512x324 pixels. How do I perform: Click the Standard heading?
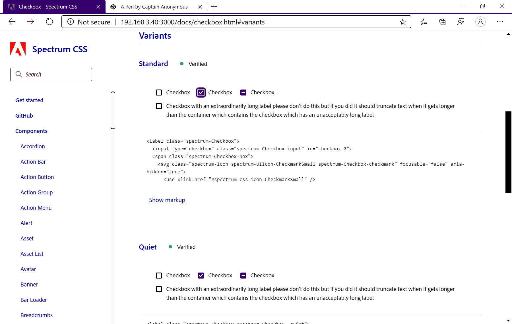[x=153, y=64]
